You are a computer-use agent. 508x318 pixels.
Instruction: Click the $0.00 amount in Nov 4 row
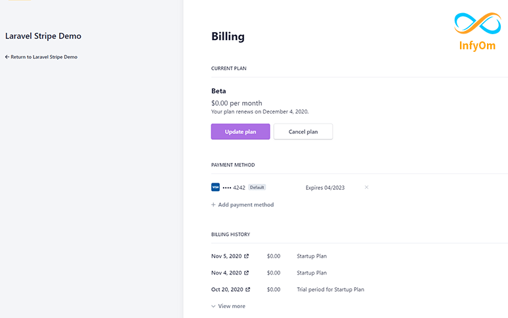(274, 273)
